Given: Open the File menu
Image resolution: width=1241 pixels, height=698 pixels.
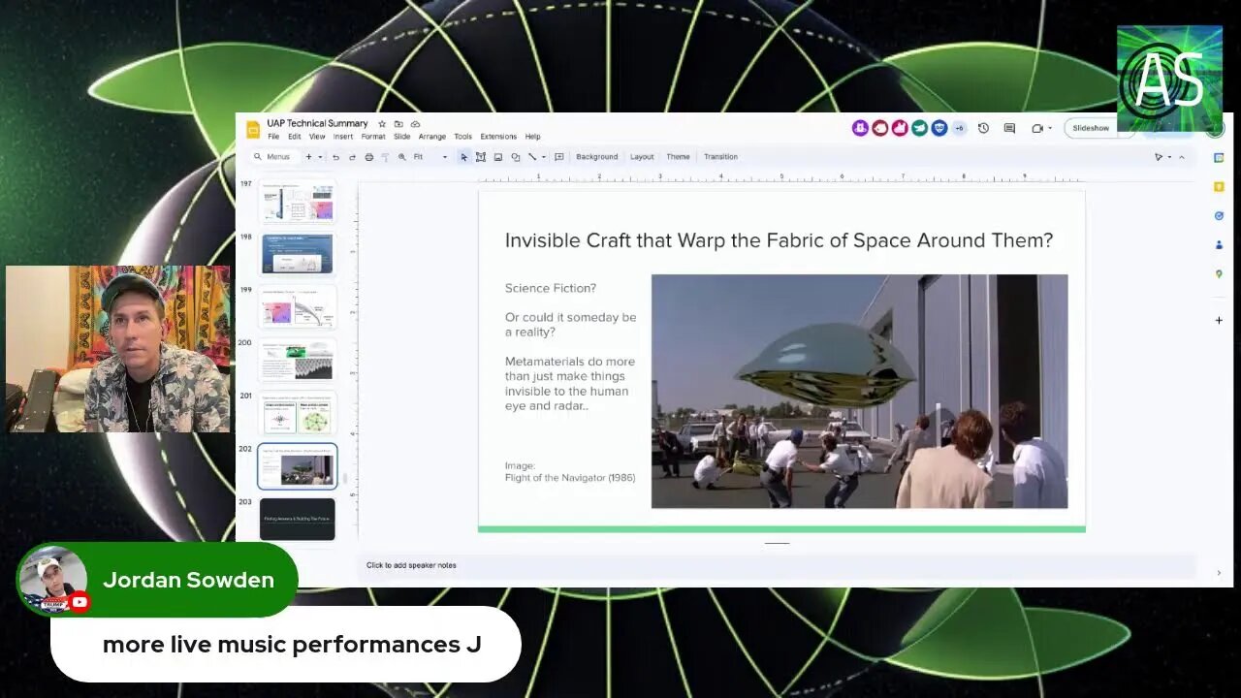Looking at the screenshot, I should [273, 137].
